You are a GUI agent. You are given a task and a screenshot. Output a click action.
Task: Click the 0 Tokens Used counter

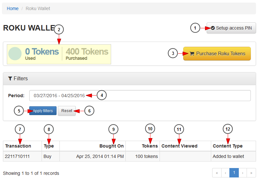pyautogui.click(x=42, y=54)
